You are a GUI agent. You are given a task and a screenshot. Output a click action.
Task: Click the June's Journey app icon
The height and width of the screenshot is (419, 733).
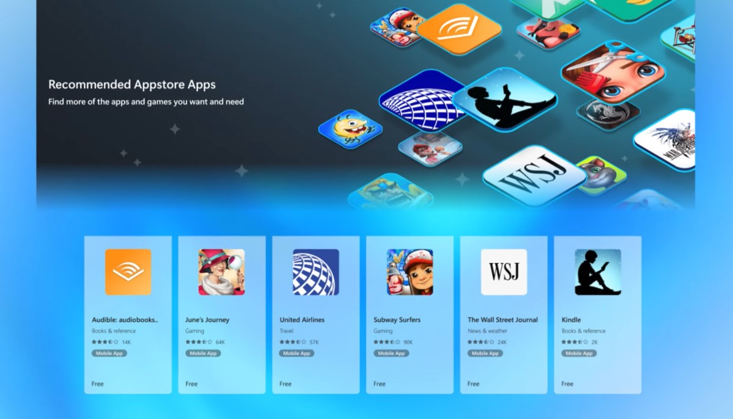point(221,272)
